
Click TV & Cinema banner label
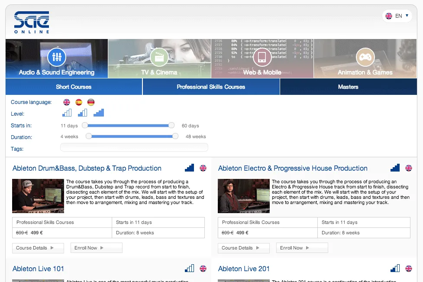[x=159, y=72]
